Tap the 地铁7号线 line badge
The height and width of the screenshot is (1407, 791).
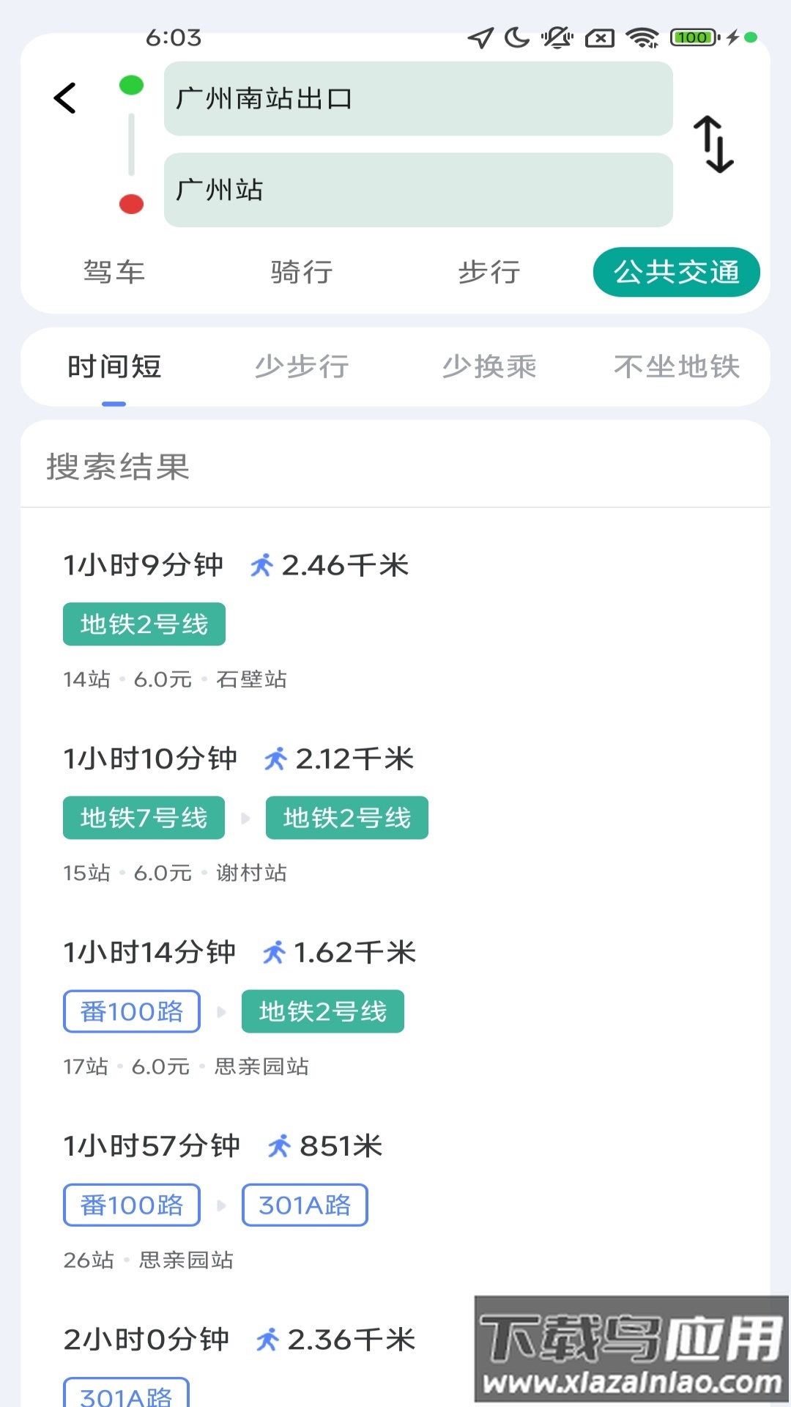(144, 818)
